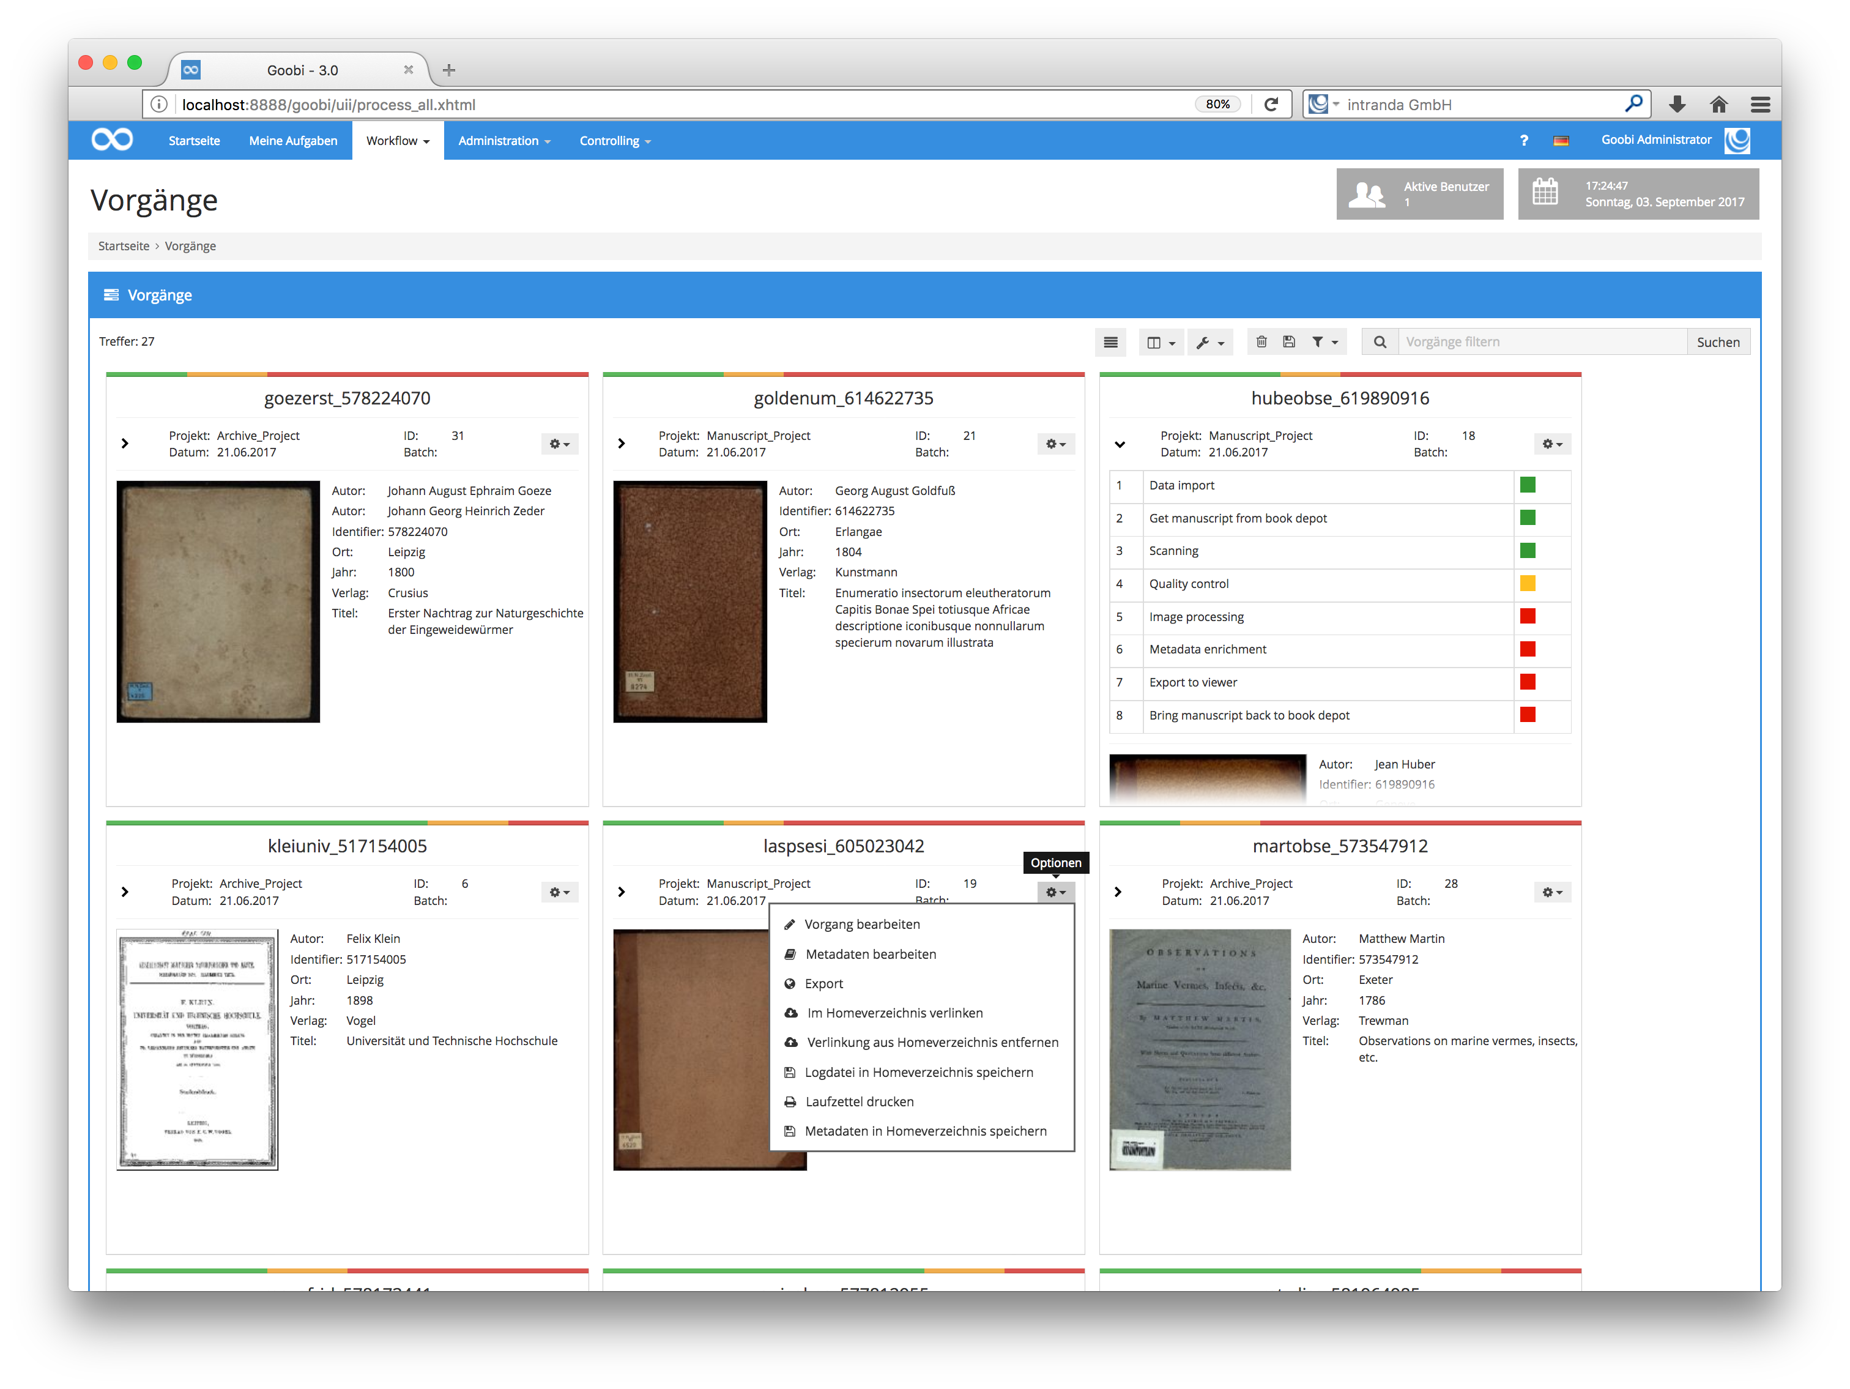Viewport: 1850px width, 1389px height.
Task: Choose Metadaten in Homeverzeichnis speichern
Action: tap(922, 1131)
